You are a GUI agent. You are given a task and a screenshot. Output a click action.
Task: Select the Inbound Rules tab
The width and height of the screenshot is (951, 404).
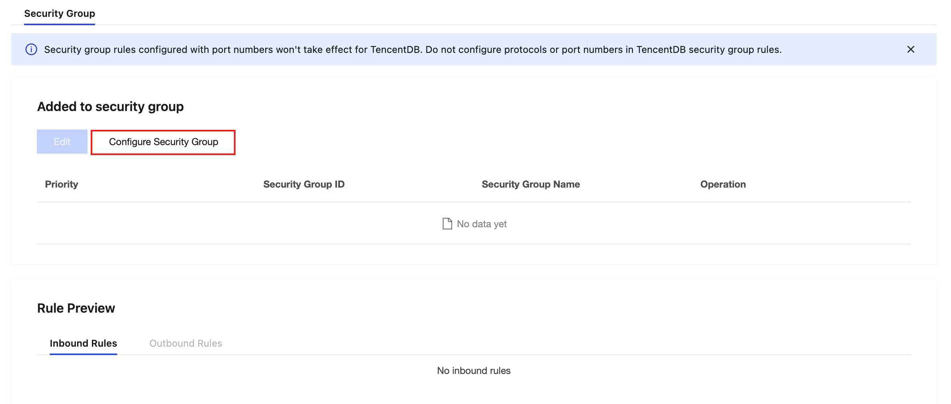[x=83, y=343]
